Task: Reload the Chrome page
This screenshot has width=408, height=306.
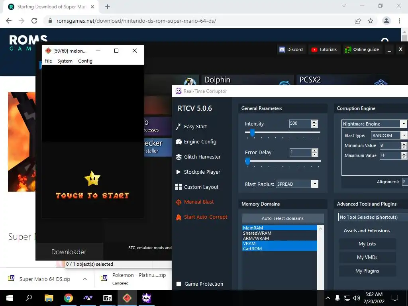Action: tap(34, 21)
